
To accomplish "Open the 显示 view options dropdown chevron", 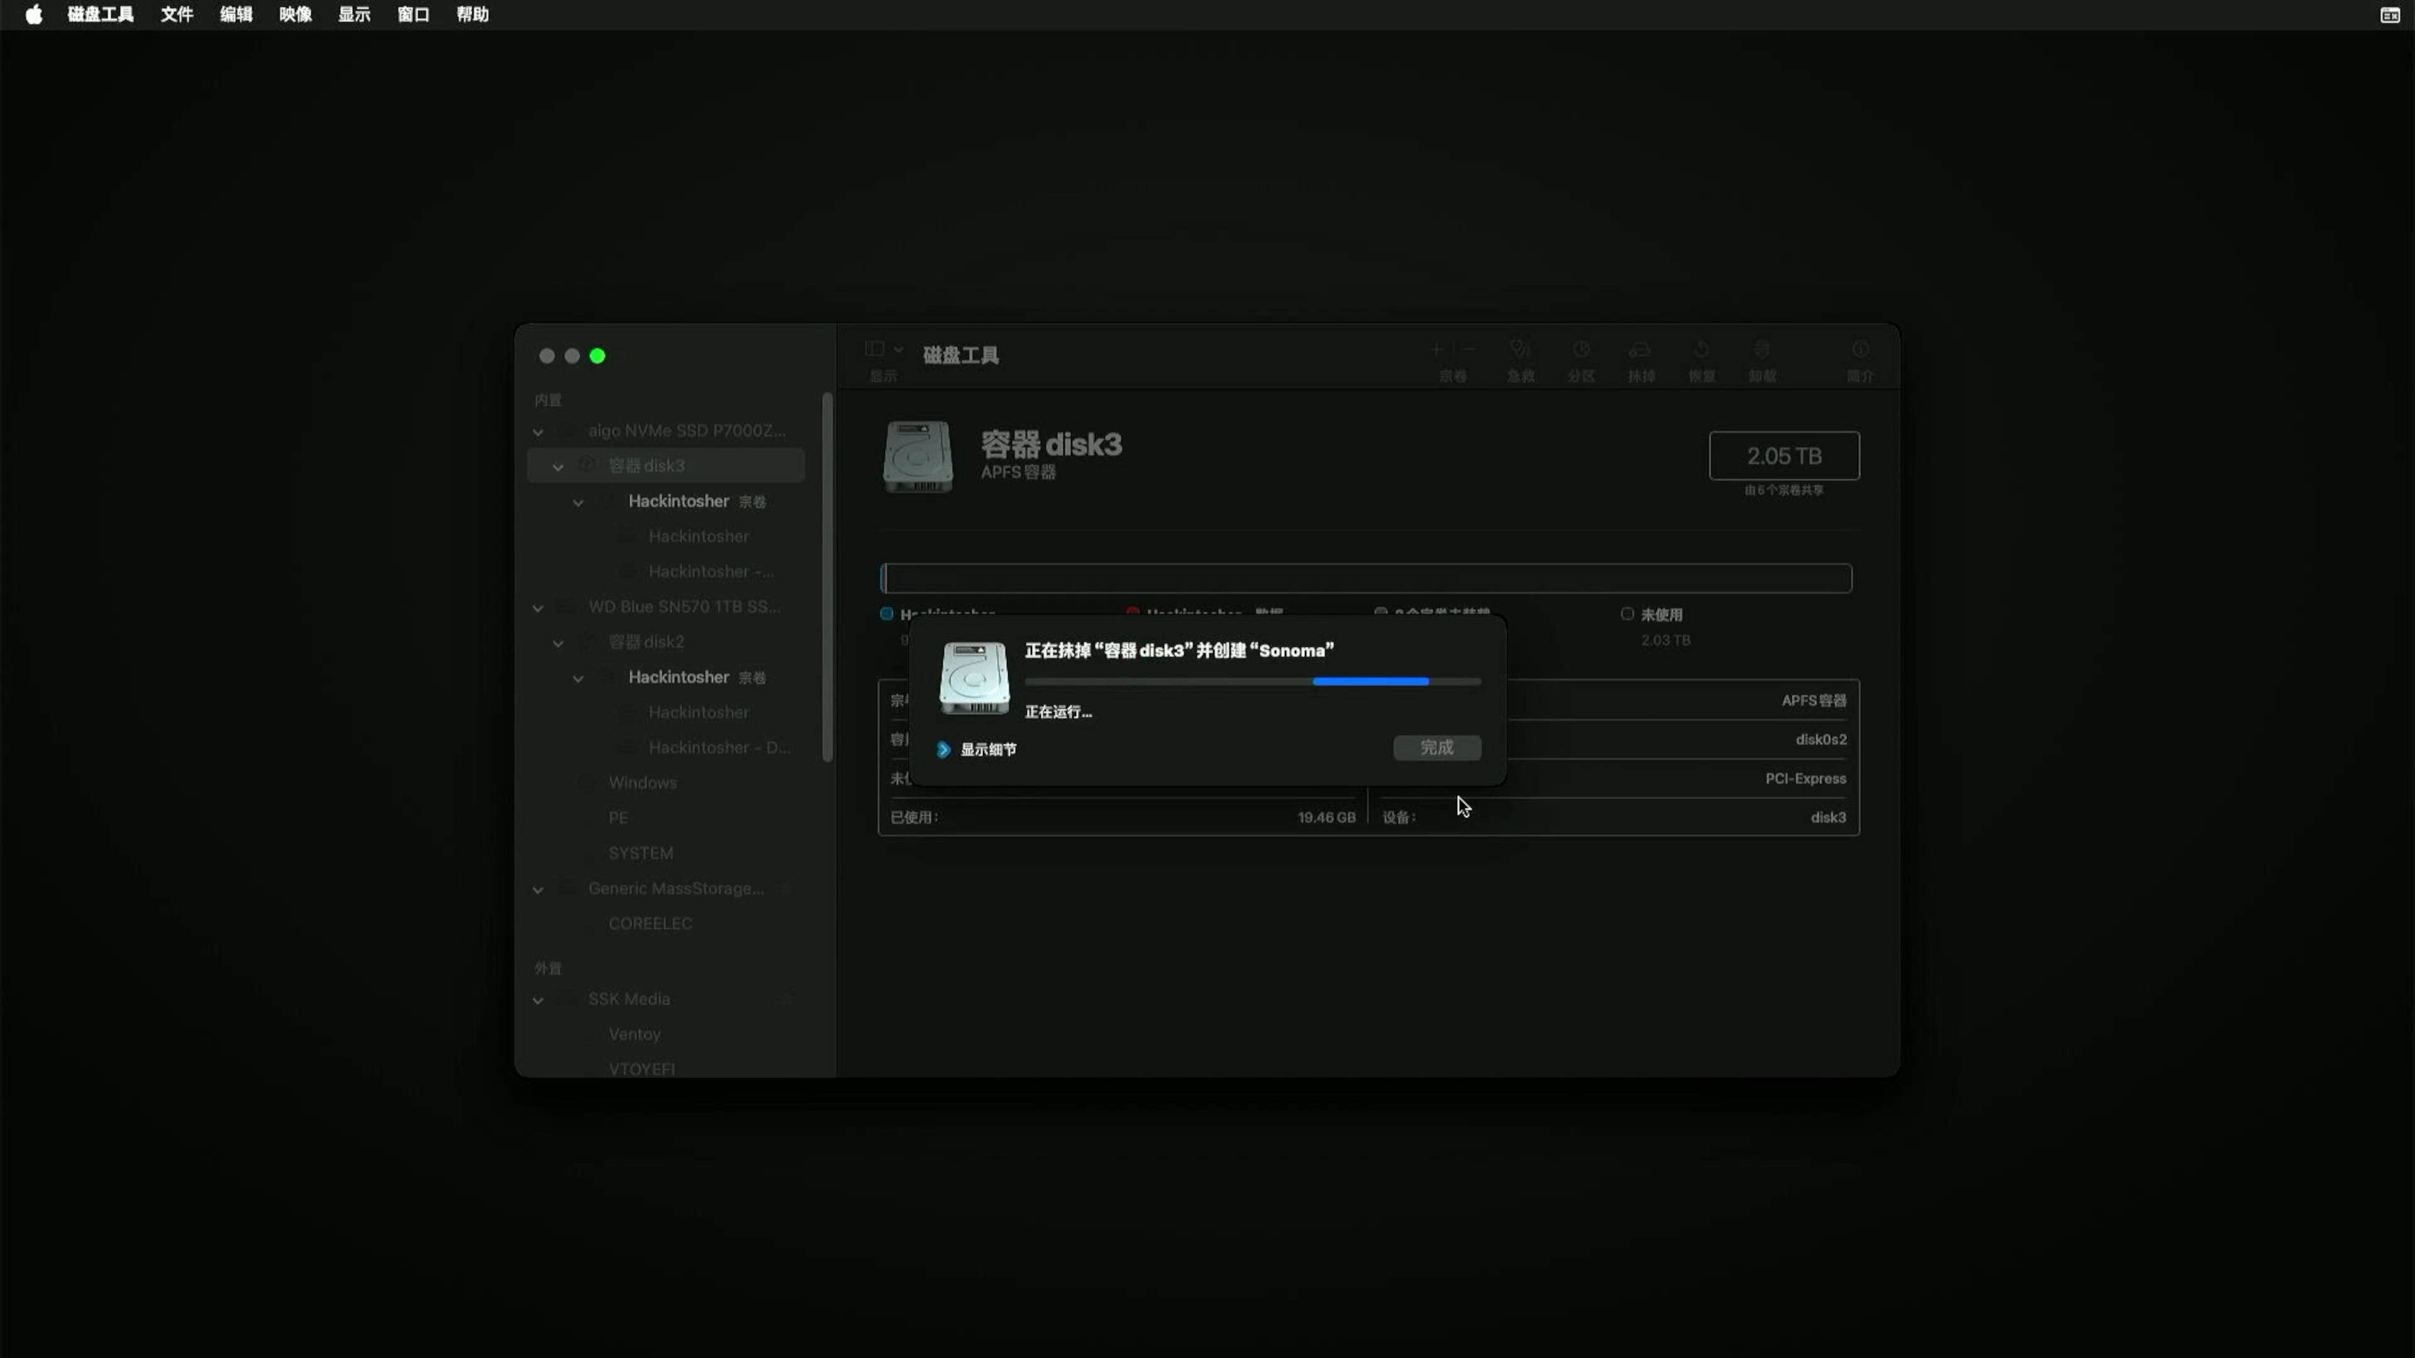I will (x=898, y=349).
